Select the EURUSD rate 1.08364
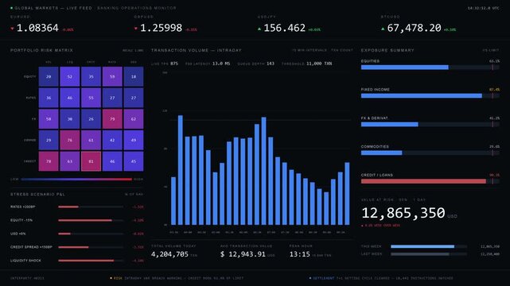Image resolution: width=510 pixels, height=286 pixels. tap(37, 29)
